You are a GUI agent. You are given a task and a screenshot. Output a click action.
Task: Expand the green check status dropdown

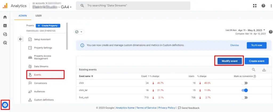coord(79,32)
